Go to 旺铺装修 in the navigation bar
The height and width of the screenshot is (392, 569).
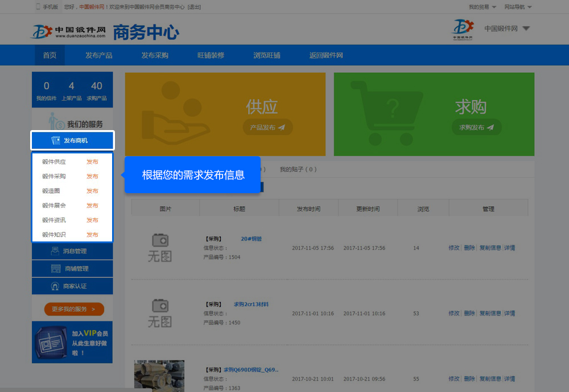point(211,55)
